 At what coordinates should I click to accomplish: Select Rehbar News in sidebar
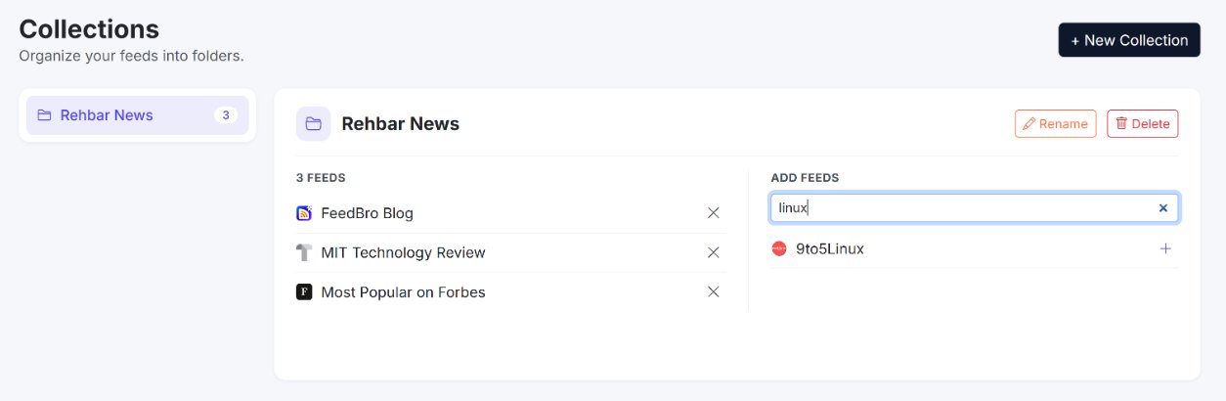(137, 115)
